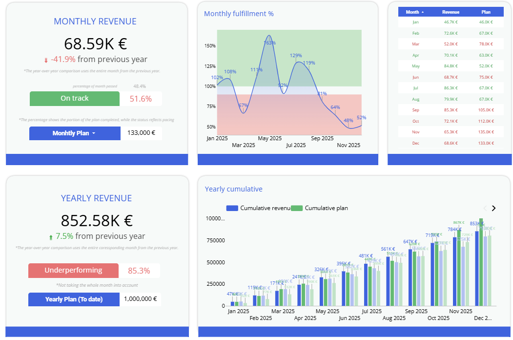Viewport: 513px width, 340px height.
Task: Click the green Cumulative plan legend swatch
Action: (x=297, y=208)
